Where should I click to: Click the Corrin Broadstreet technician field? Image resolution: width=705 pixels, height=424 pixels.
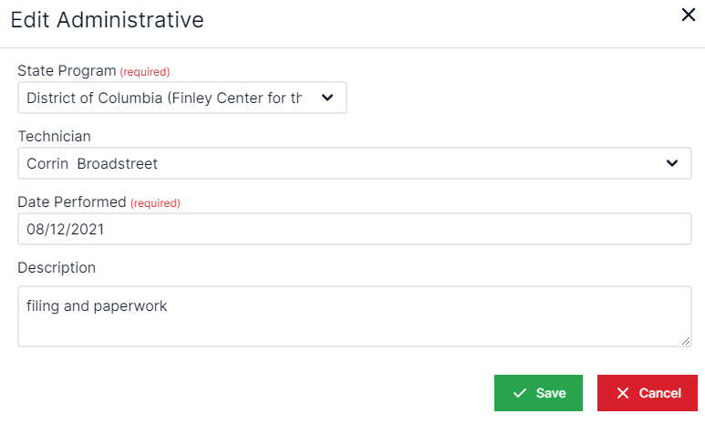[337, 163]
